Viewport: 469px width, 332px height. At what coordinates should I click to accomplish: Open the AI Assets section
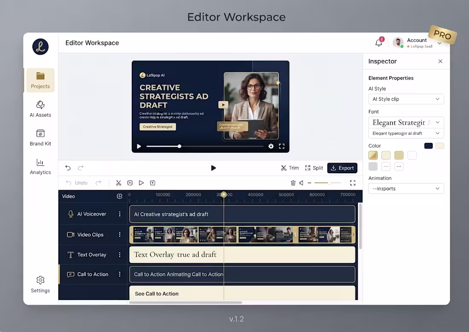click(41, 109)
